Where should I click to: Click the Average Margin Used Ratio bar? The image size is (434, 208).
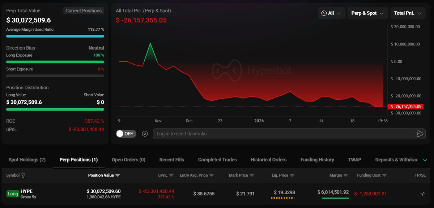click(55, 36)
